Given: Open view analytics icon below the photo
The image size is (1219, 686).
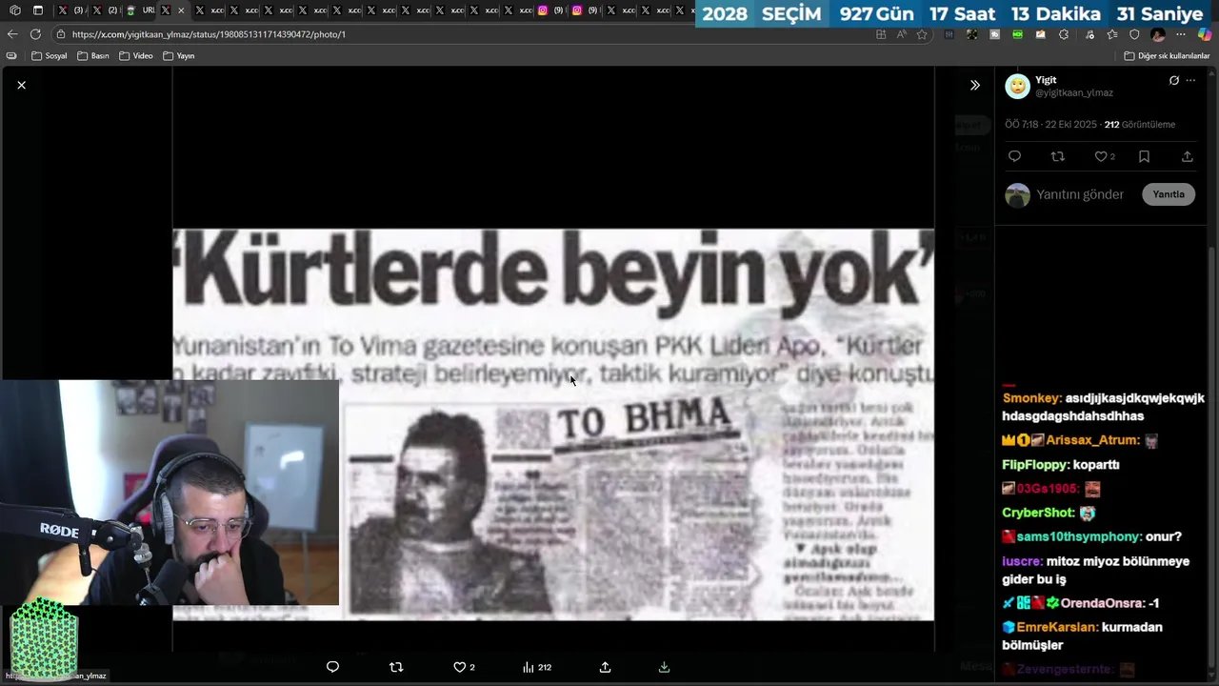Looking at the screenshot, I should coord(536,667).
